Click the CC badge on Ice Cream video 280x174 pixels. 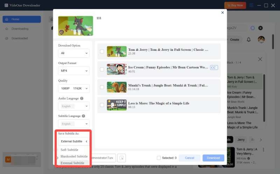tap(213, 68)
